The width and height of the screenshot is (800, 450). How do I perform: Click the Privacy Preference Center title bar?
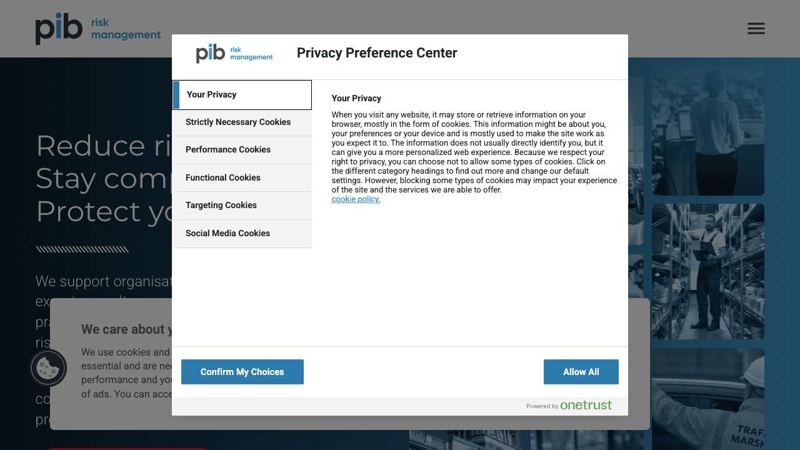377,53
